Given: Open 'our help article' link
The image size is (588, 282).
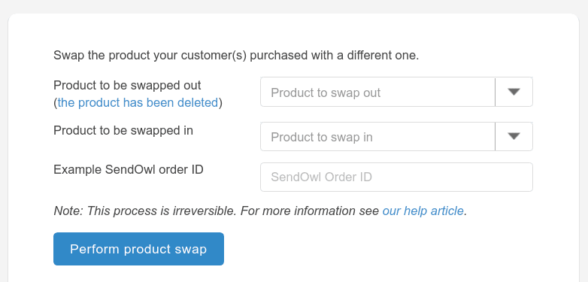Looking at the screenshot, I should pyautogui.click(x=423, y=211).
